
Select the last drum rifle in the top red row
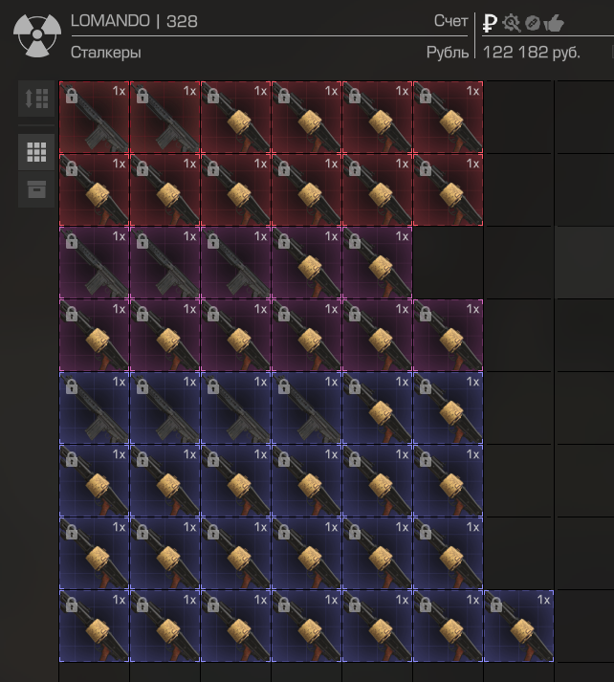pos(448,117)
